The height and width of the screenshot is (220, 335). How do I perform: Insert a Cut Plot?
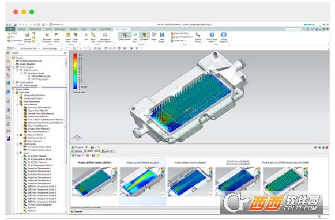[x=135, y=37]
